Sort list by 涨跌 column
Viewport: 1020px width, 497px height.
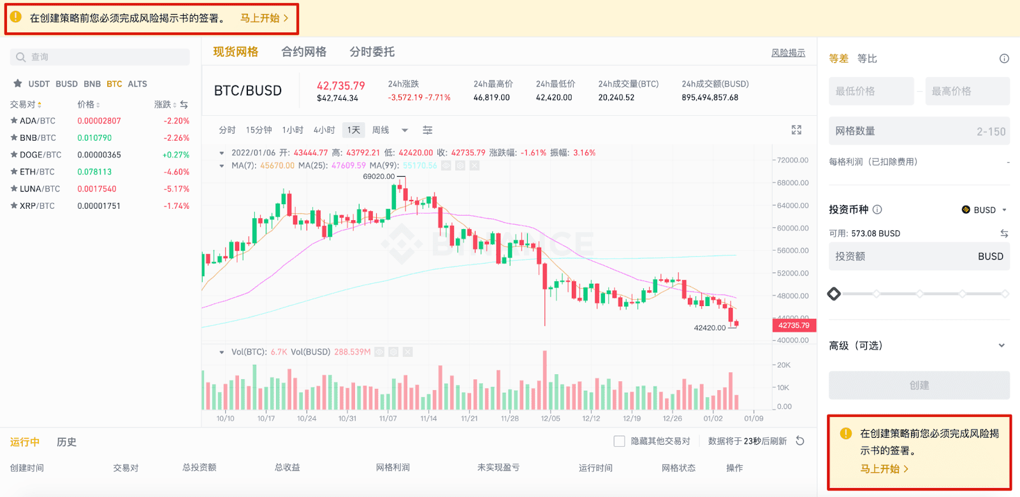[x=165, y=104]
